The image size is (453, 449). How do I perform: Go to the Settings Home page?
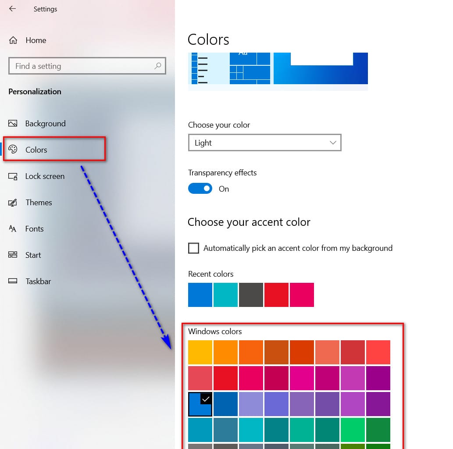coord(36,40)
